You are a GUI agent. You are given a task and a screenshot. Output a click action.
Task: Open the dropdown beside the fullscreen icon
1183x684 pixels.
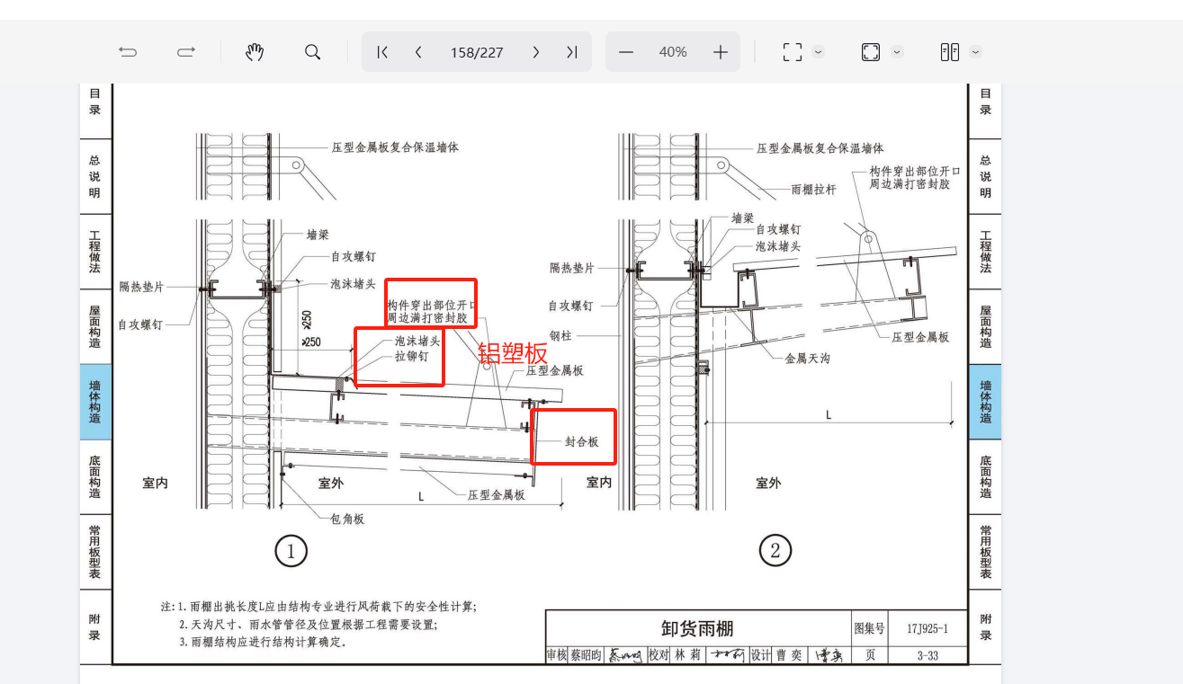tap(818, 51)
